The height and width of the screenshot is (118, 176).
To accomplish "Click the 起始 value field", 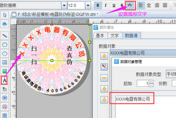I will (x=143, y=84).
